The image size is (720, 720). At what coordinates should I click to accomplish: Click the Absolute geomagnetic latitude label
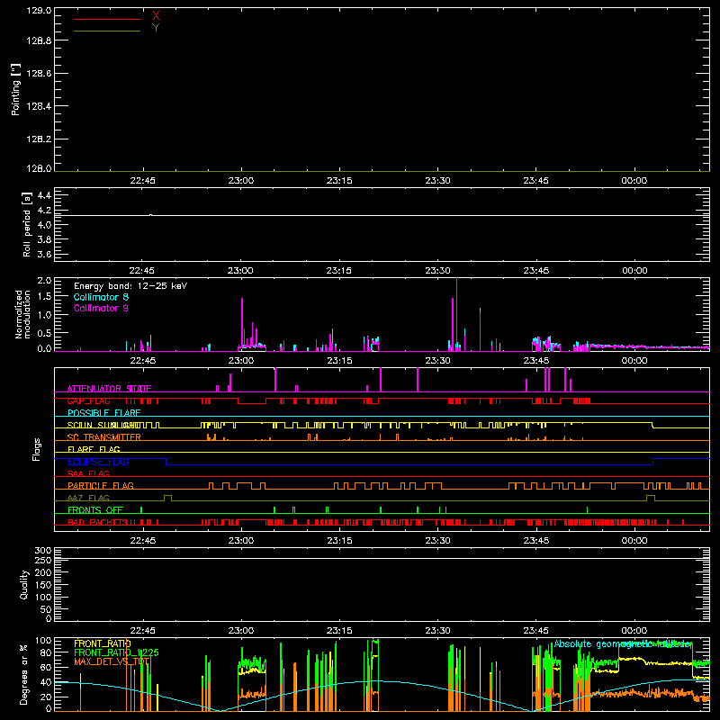(x=623, y=644)
